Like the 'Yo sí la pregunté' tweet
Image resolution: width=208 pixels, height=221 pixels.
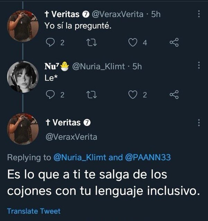[132, 43]
